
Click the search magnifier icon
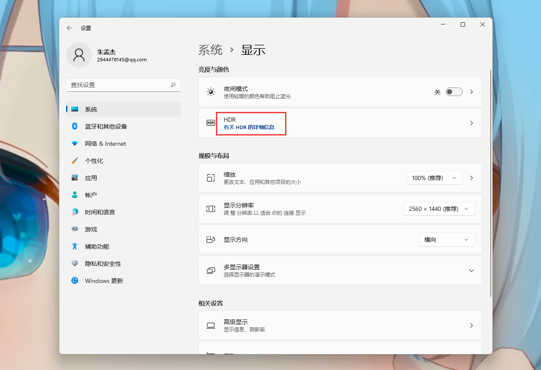tap(173, 85)
